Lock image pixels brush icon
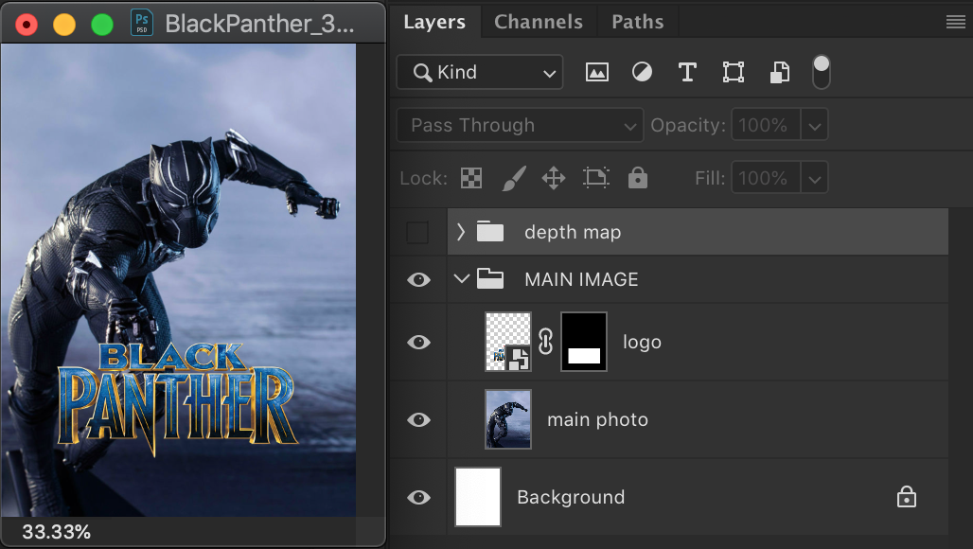The width and height of the screenshot is (973, 549). [514, 179]
